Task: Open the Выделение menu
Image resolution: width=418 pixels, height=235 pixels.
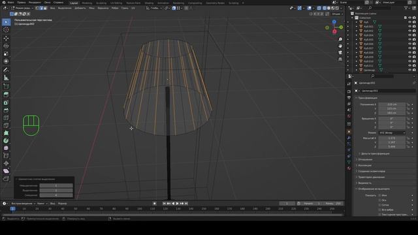Action: (x=65, y=8)
